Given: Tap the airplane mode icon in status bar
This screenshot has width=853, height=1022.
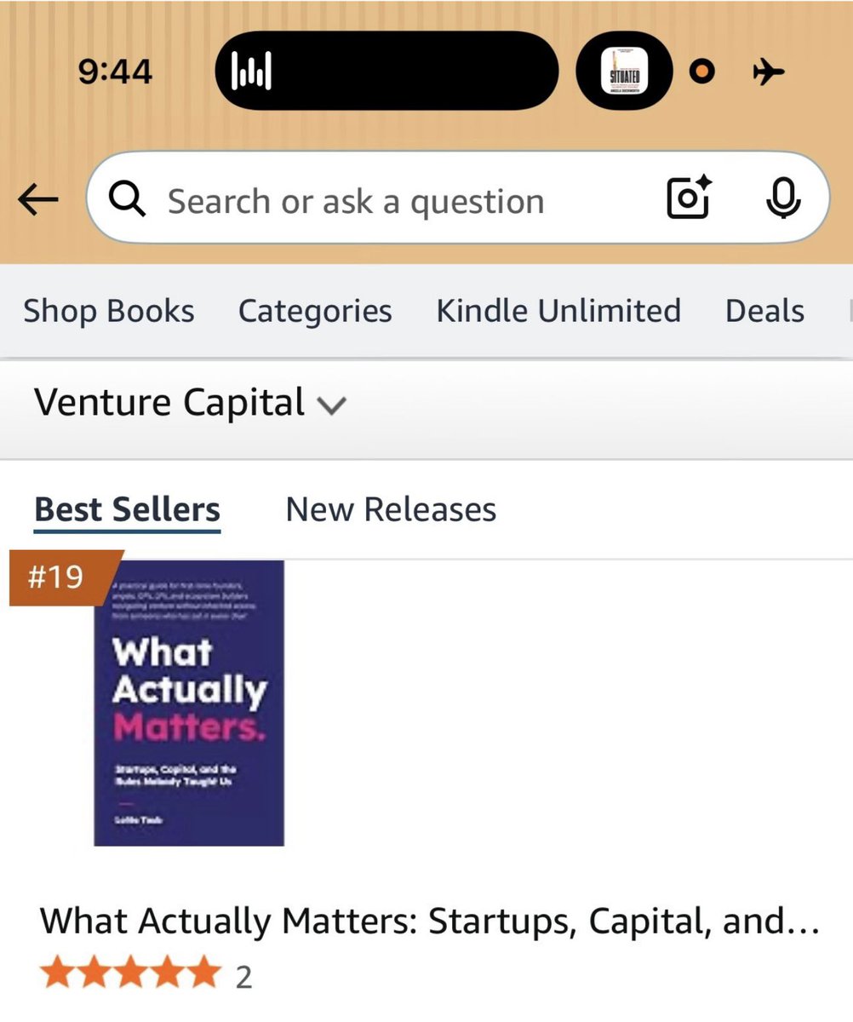Looking at the screenshot, I should coord(768,72).
